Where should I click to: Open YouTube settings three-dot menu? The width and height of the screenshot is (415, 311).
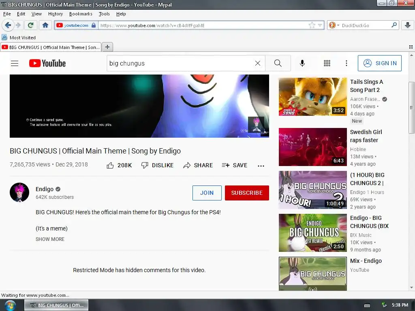click(x=346, y=63)
